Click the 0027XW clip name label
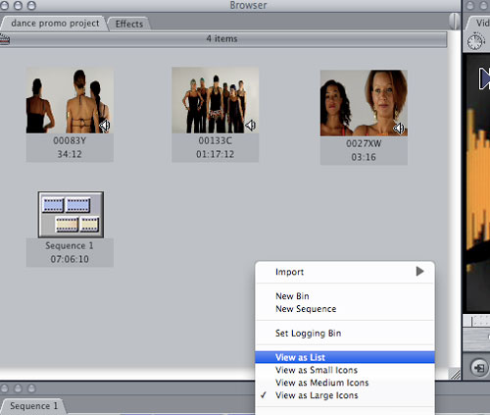This screenshot has width=490, height=415. (x=364, y=143)
